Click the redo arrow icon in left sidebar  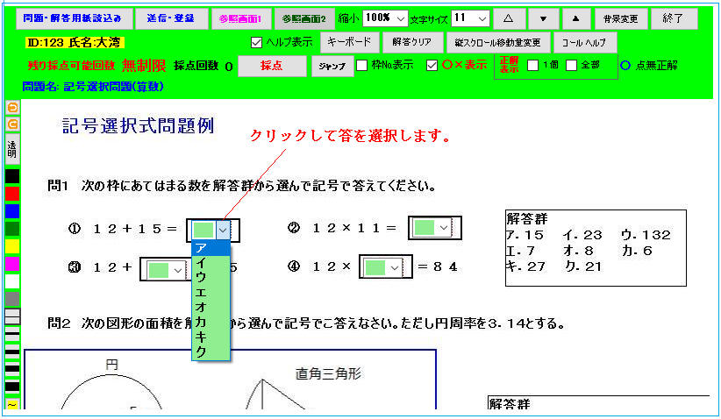click(x=12, y=124)
